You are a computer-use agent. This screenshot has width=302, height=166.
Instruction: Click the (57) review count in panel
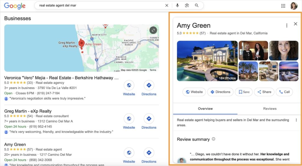pos(202,33)
